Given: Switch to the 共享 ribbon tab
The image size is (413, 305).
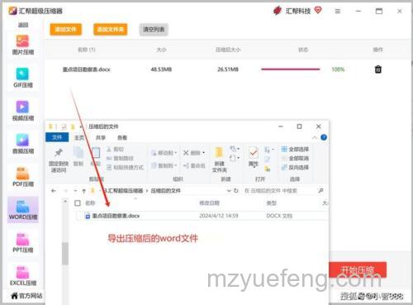Looking at the screenshot, I should pos(101,137).
